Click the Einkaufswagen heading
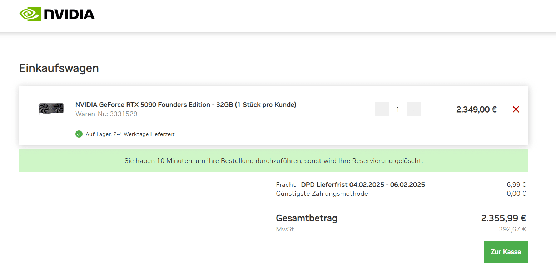 (59, 68)
